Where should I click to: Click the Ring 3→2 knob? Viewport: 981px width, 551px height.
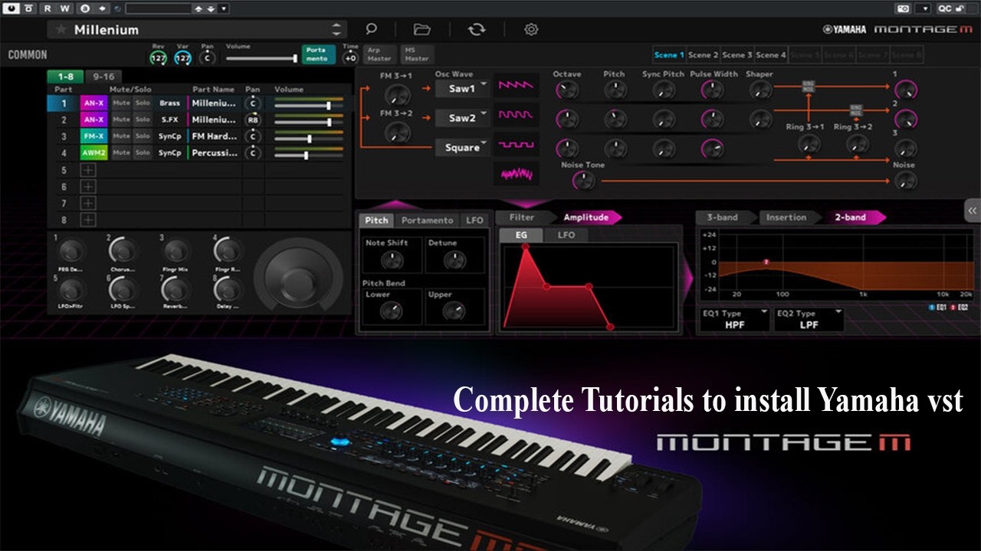coord(857,144)
